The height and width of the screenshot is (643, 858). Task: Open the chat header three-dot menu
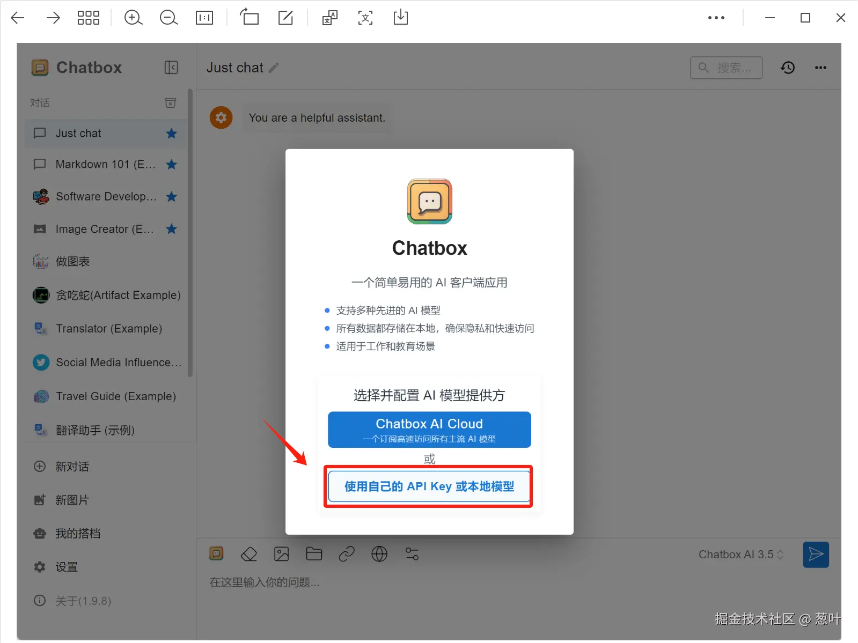[820, 68]
